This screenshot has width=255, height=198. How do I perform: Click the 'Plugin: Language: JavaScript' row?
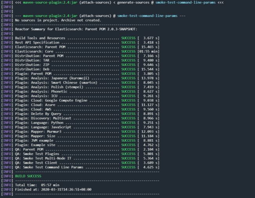(x=80, y=127)
